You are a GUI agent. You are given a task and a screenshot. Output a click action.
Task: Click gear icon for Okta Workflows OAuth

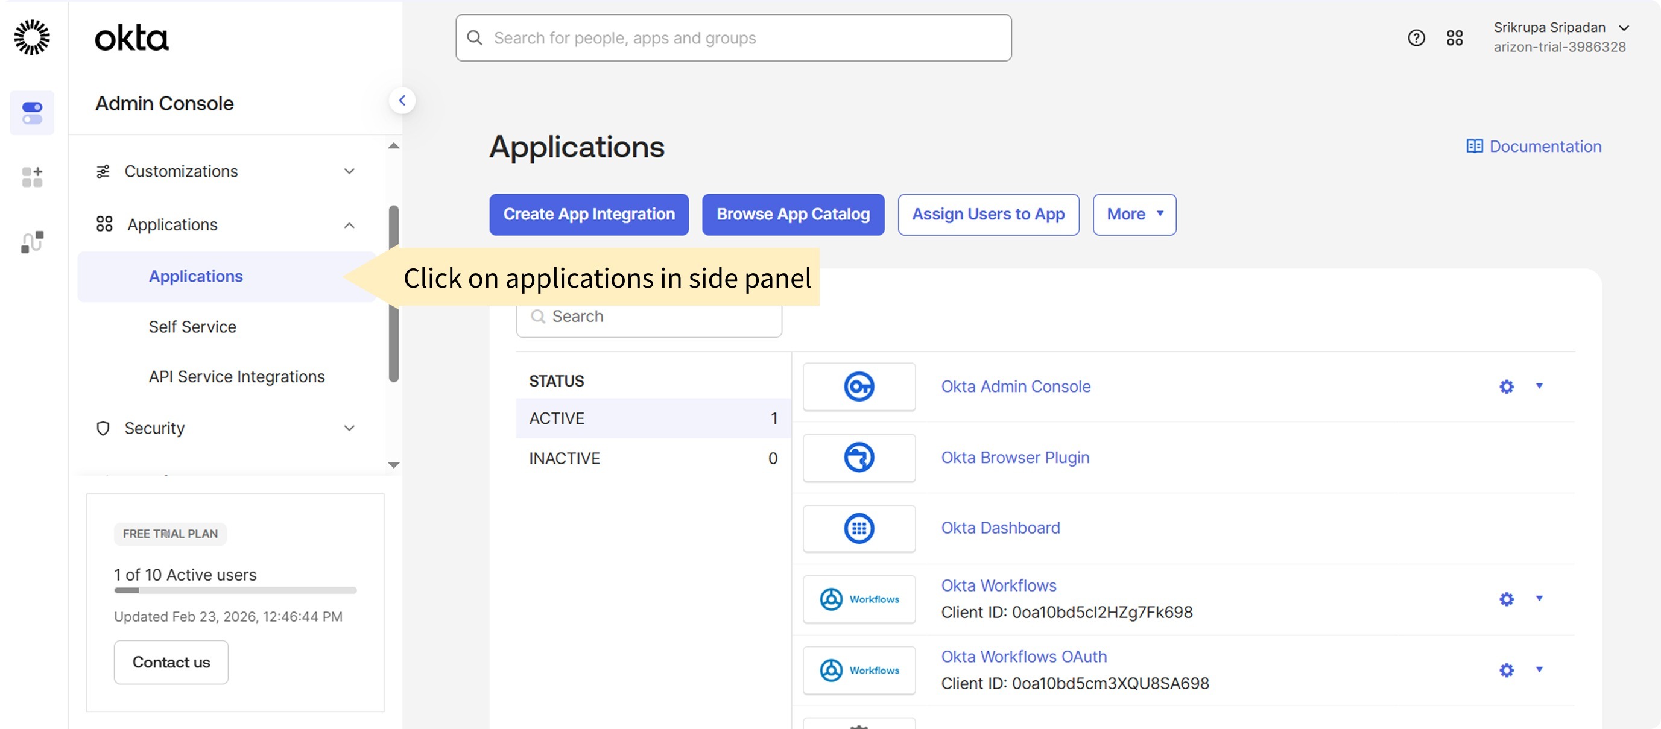(x=1506, y=671)
